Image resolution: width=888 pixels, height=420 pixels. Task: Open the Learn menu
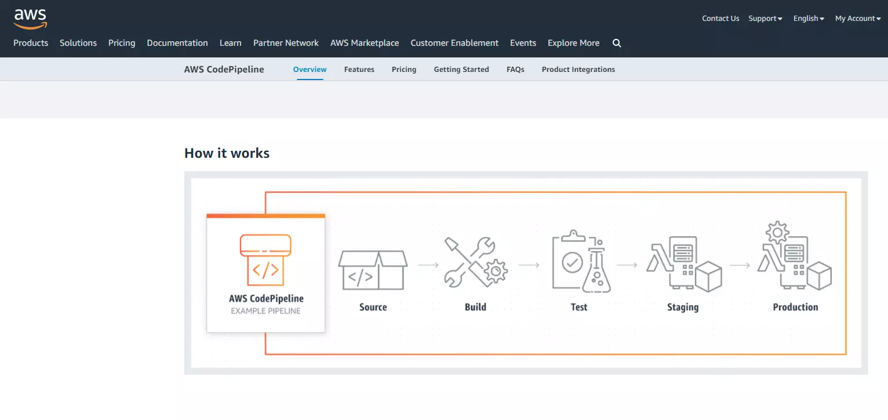231,43
